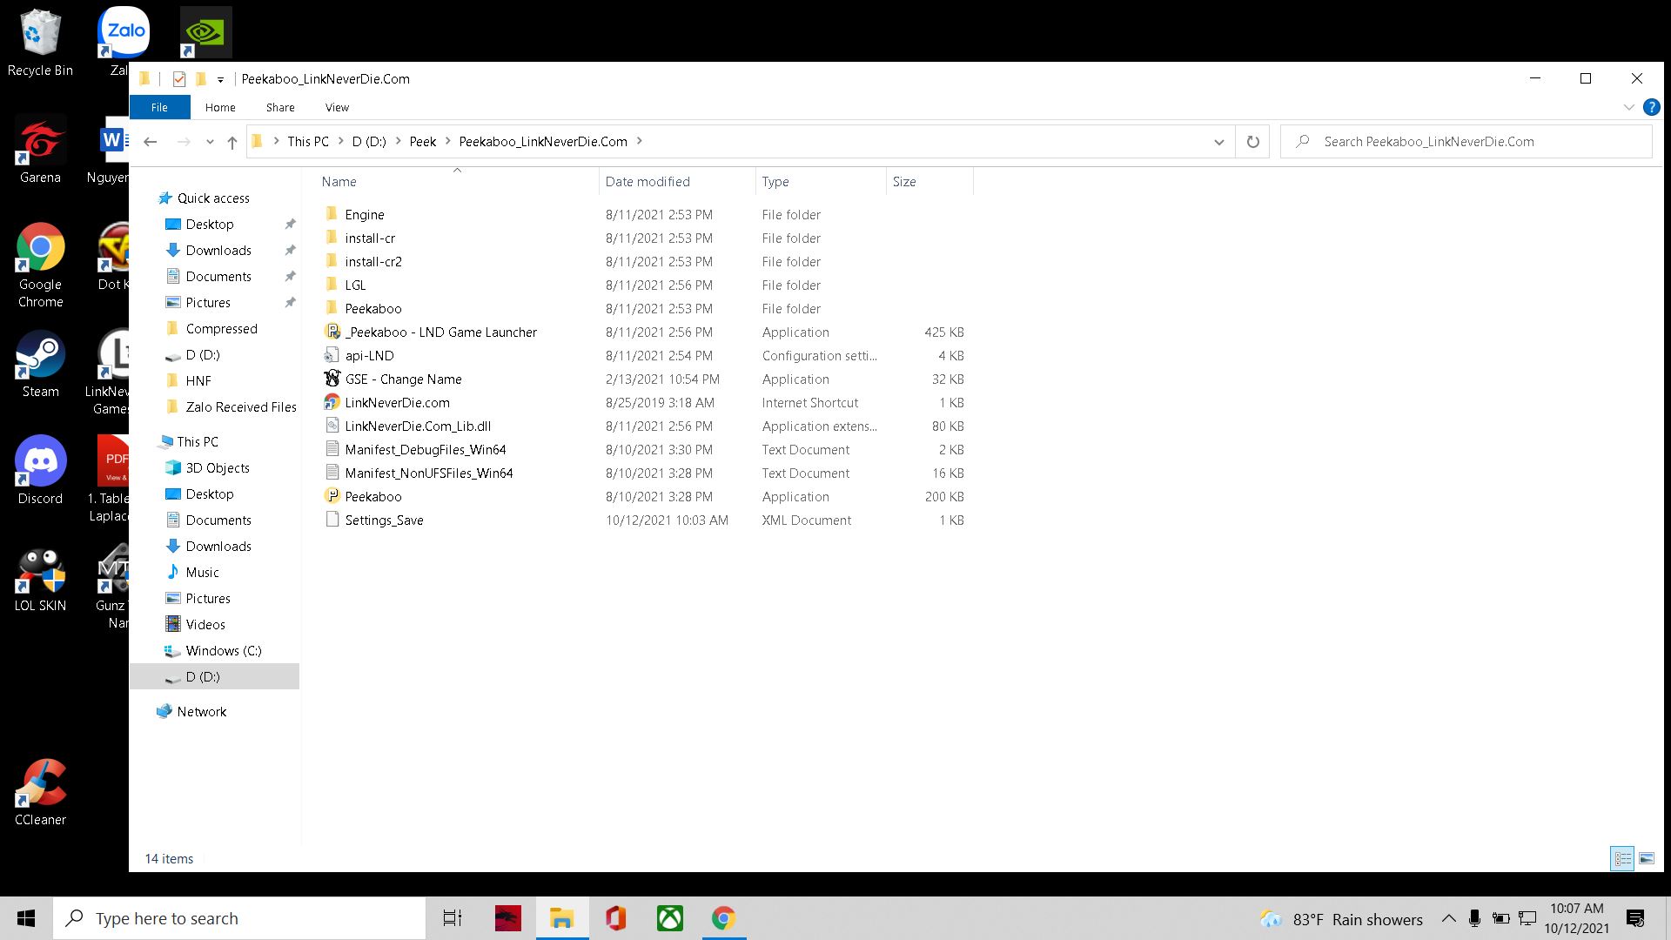1671x940 pixels.
Task: Switch to large icons view in status bar
Action: tap(1647, 859)
